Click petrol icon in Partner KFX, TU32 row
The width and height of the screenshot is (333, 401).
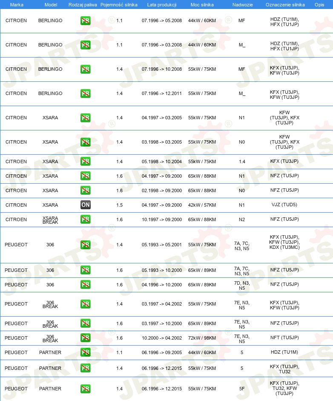pos(85,368)
